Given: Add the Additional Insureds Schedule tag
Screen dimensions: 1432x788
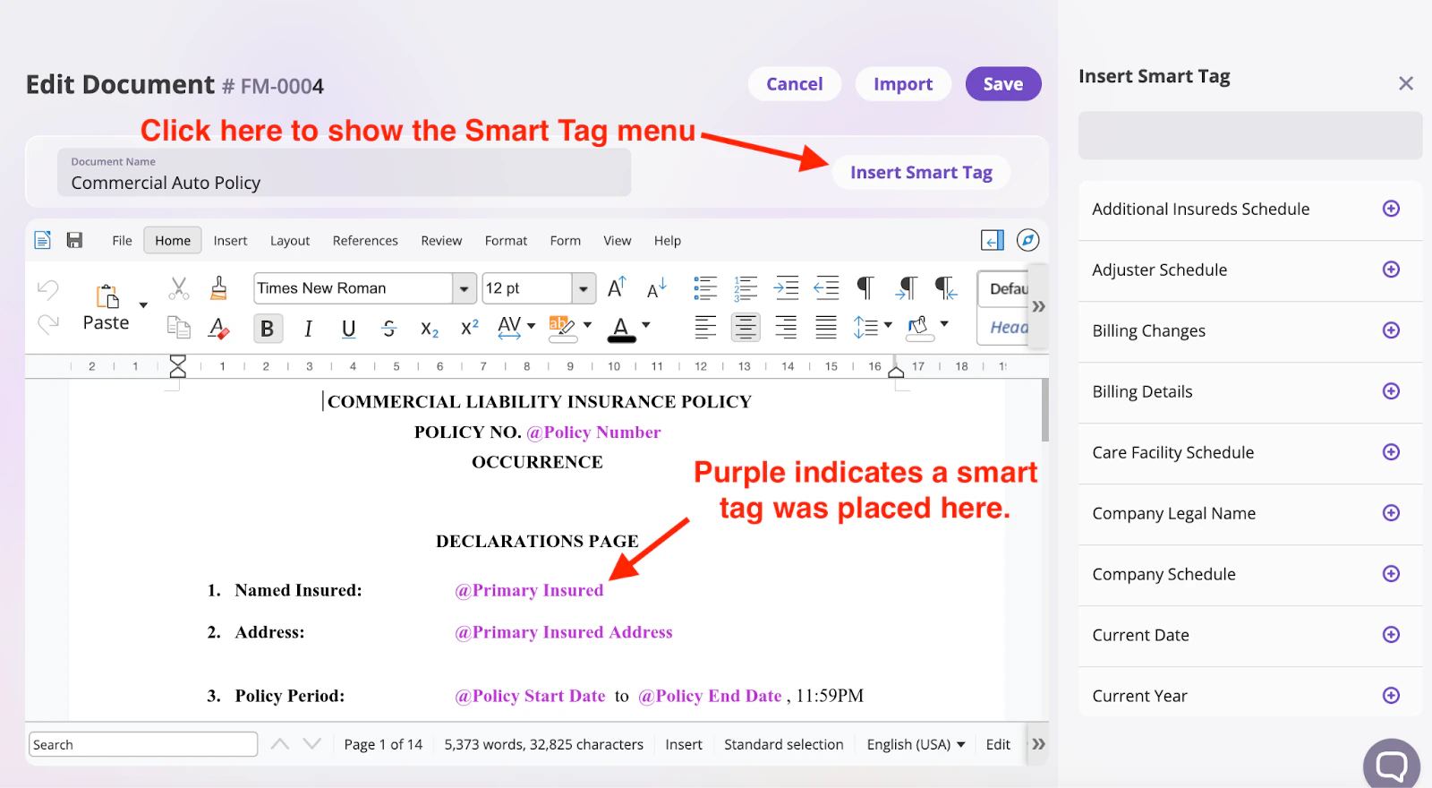Looking at the screenshot, I should click(1391, 209).
